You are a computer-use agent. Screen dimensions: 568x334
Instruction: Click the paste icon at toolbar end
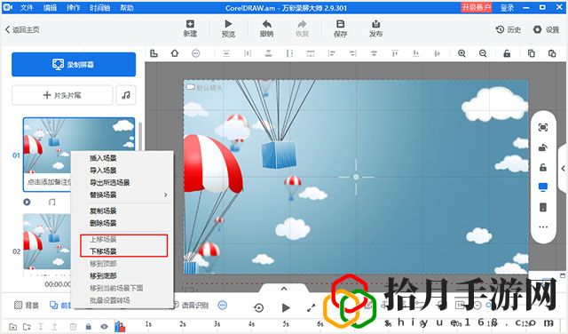click(552, 53)
